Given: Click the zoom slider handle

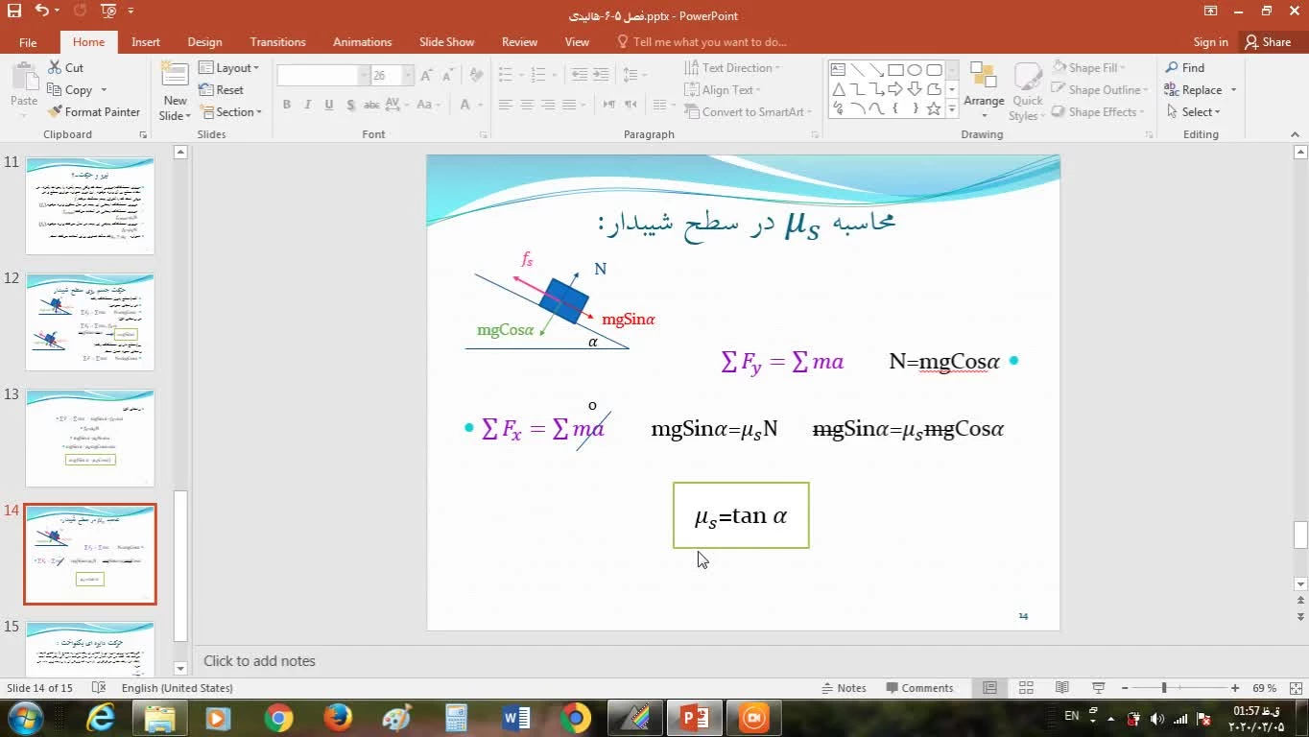Looking at the screenshot, I should point(1164,688).
